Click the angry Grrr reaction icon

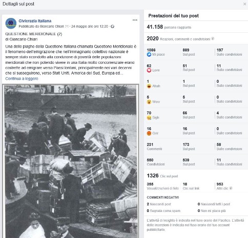[x=149, y=133]
